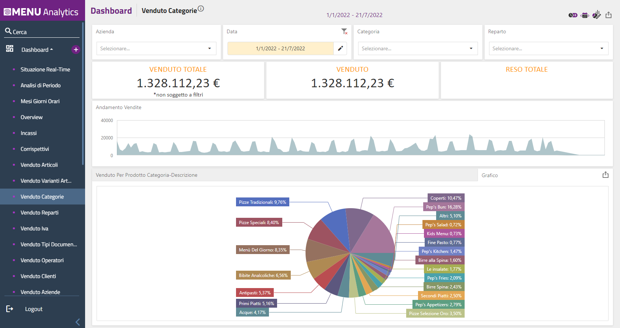
Task: Click the Bibite Analcoliche: 6,56% label
Action: tap(263, 275)
